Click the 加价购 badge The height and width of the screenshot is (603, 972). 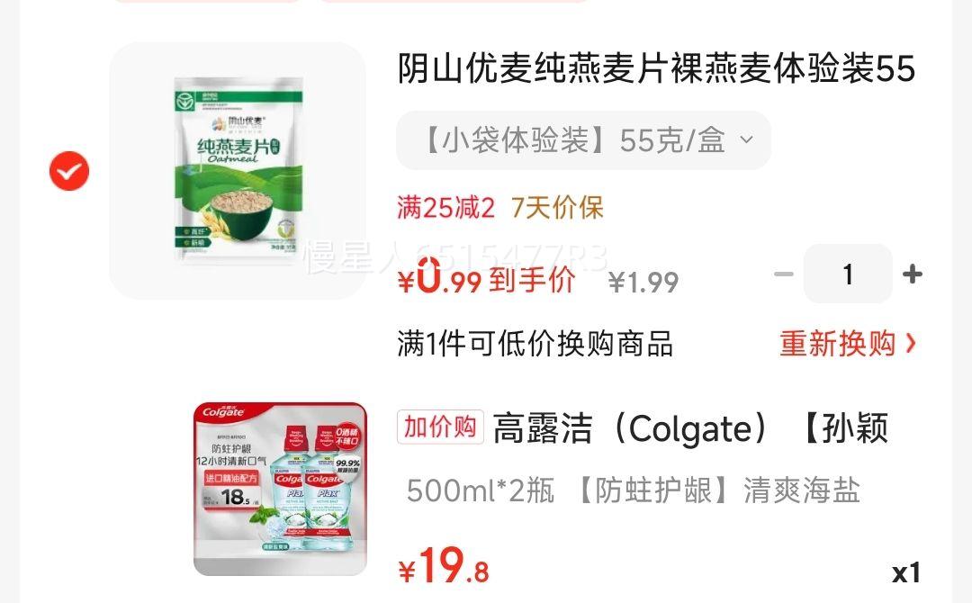point(440,427)
